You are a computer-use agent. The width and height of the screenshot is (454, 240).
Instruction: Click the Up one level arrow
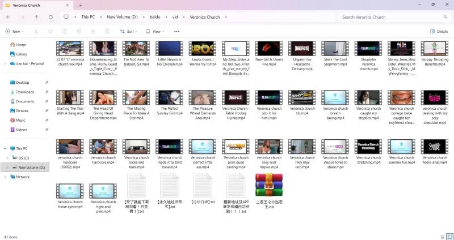(36, 17)
